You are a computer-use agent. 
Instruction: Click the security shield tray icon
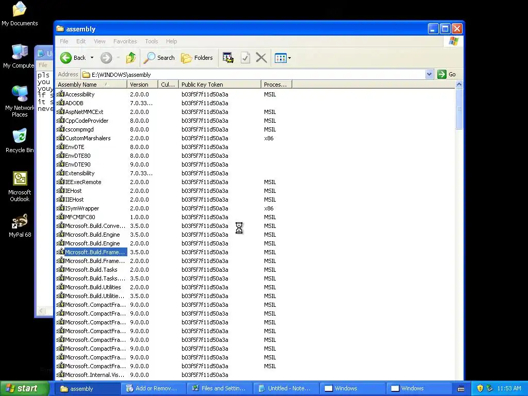[480, 388]
